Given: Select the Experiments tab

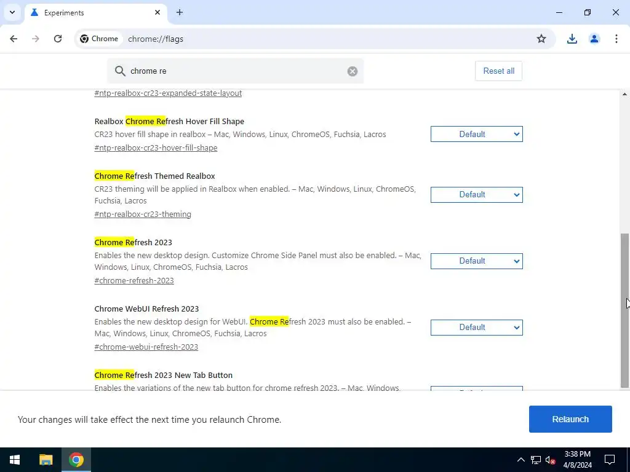Looking at the screenshot, I should (x=96, y=13).
